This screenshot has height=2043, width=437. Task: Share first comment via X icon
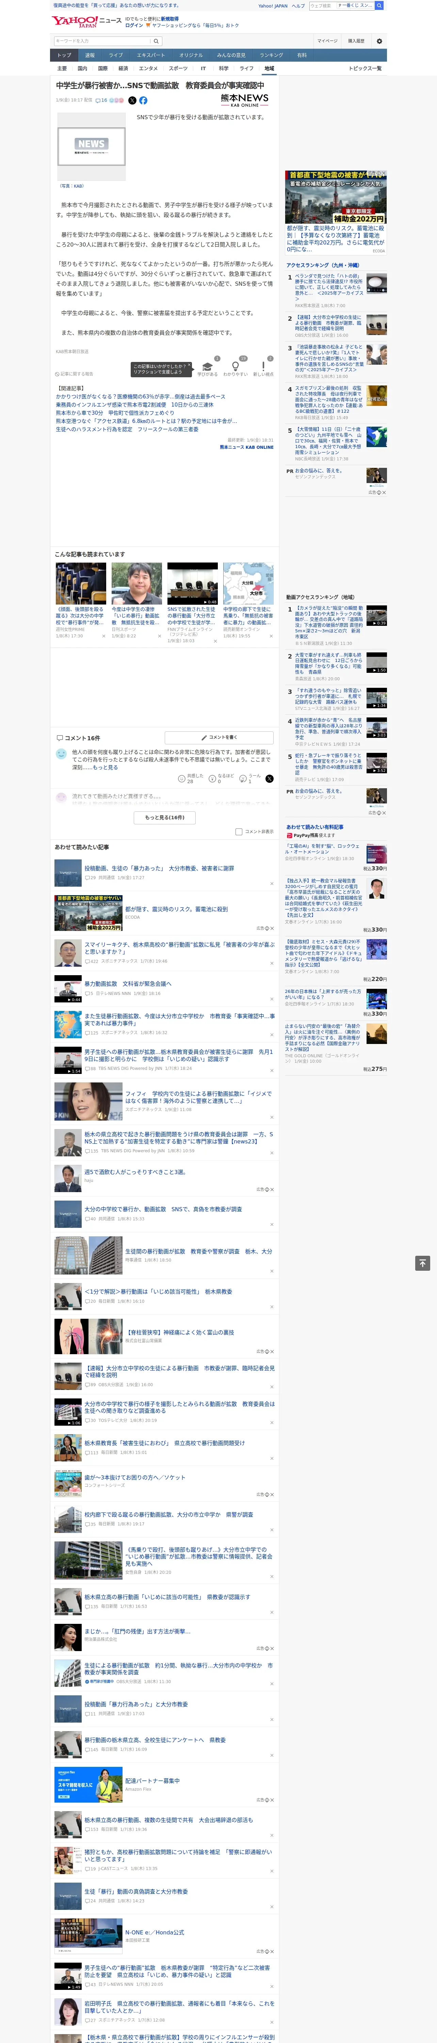click(x=270, y=778)
